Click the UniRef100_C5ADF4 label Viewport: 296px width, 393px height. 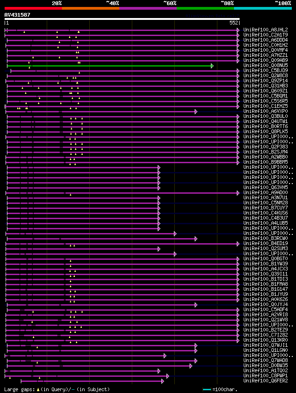pyautogui.click(x=265, y=309)
